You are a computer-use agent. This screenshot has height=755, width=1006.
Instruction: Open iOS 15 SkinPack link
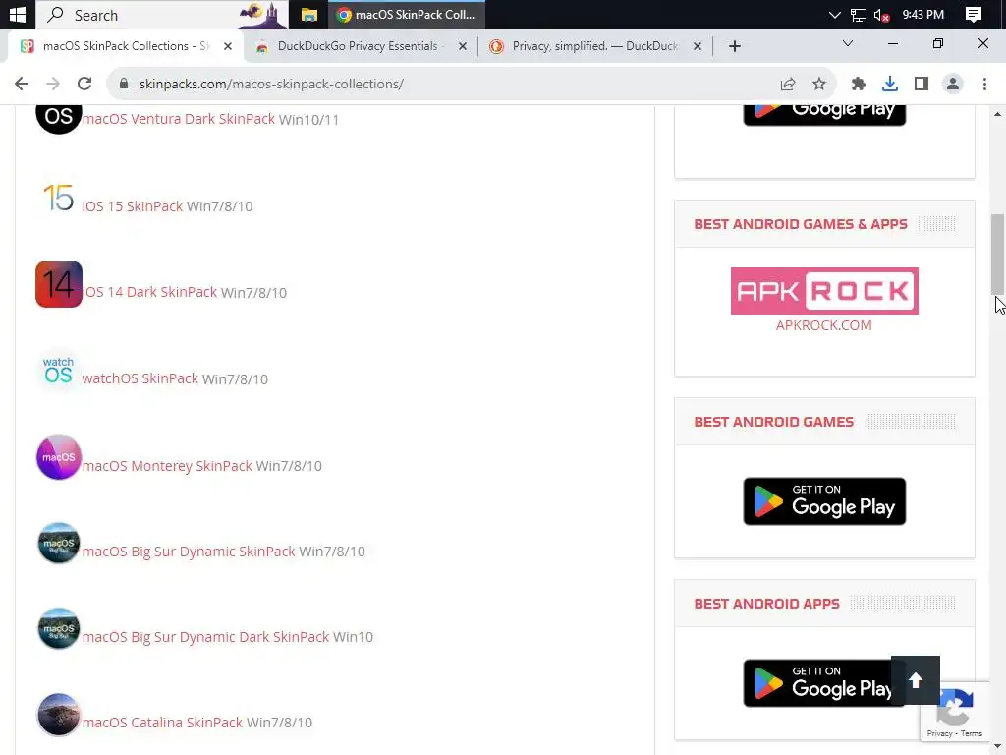click(x=133, y=206)
